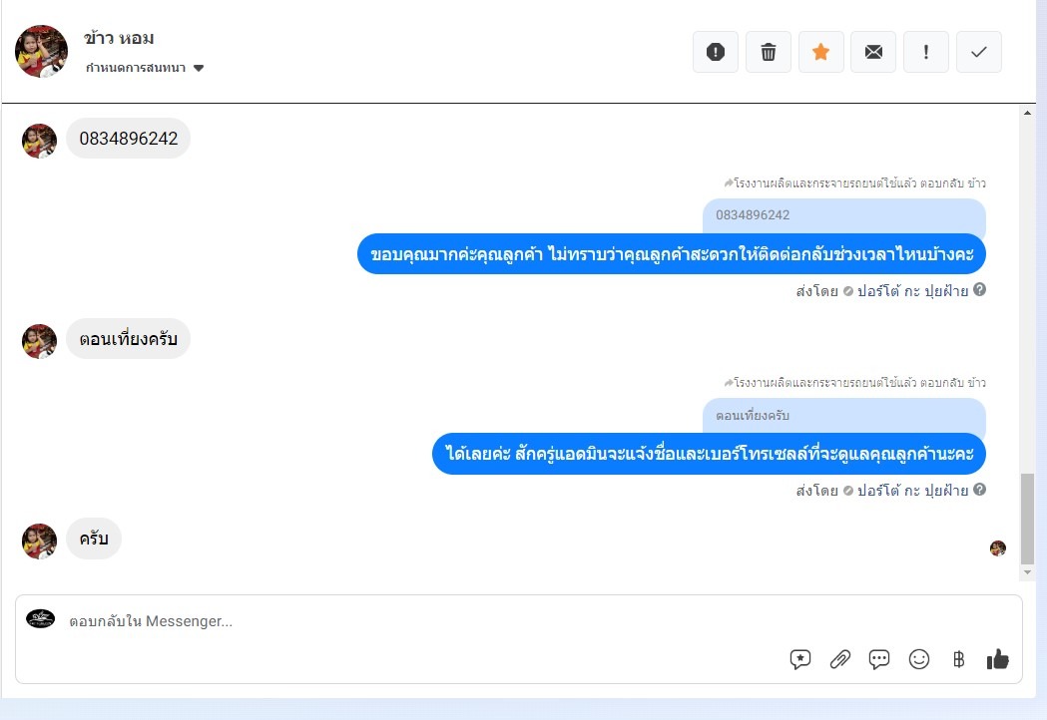Screen dimensions: 1047x720
Task: Toggle the orange star follow-up flag
Action: coord(820,52)
